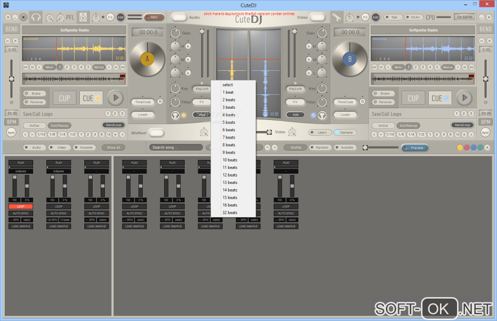Screen dimensions: 497x321
Task: Click deck B headphone cue icon in mixer
Action: pos(322,115)
